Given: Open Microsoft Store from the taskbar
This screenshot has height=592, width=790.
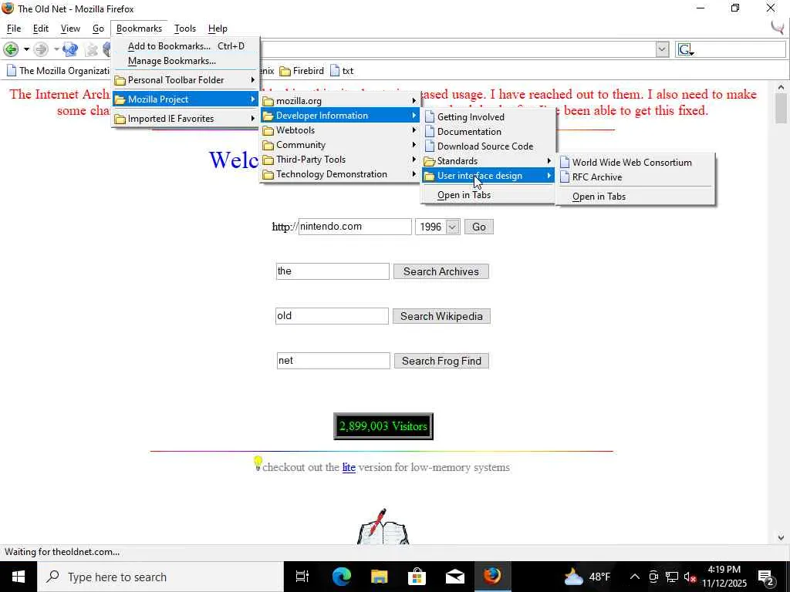Looking at the screenshot, I should pyautogui.click(x=417, y=577).
